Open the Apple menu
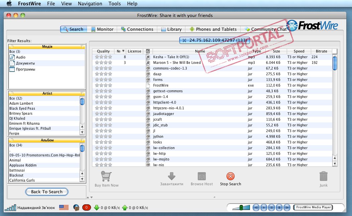The height and width of the screenshot is (216, 352). pos(9,4)
